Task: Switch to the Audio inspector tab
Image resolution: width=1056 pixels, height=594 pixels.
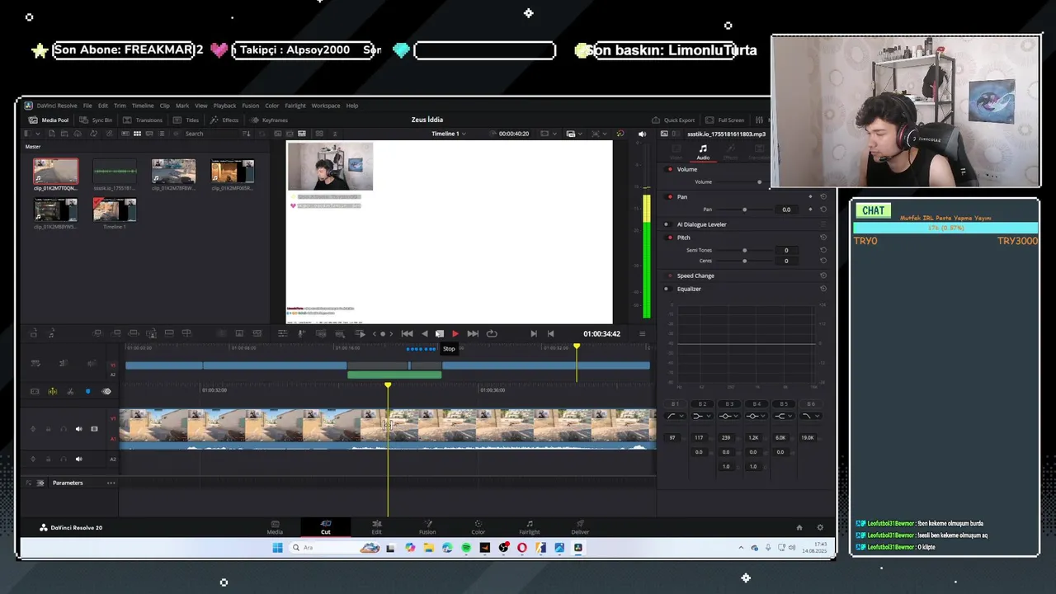Action: click(x=703, y=153)
